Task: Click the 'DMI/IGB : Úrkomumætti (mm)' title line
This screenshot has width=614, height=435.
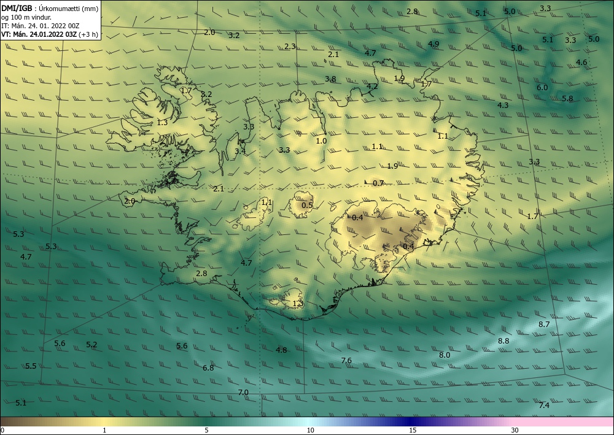Action: (50, 8)
